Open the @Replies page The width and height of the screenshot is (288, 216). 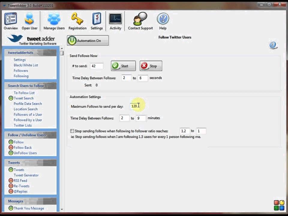point(20,191)
